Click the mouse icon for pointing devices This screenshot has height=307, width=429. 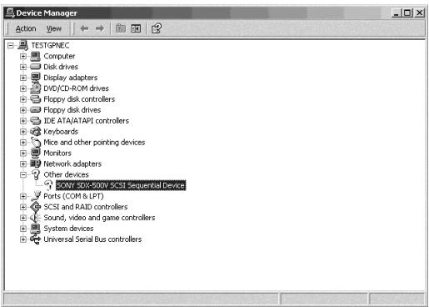[x=36, y=142]
